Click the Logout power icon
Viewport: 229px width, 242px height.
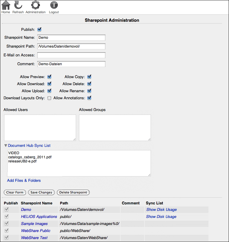(x=54, y=5)
